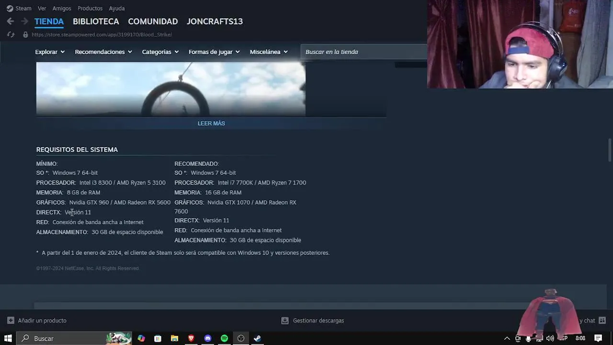Open the Ayuda menu
The height and width of the screenshot is (345, 613).
click(x=117, y=8)
